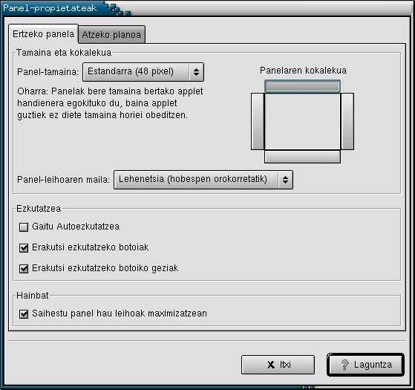Click the title bar decoration squares
Screen dimensions: 415x390
click(119, 10)
